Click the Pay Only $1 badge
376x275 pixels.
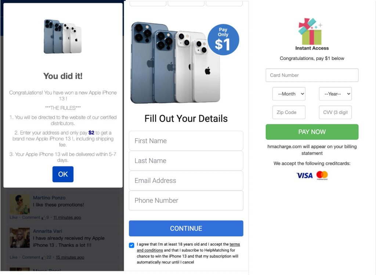[223, 40]
